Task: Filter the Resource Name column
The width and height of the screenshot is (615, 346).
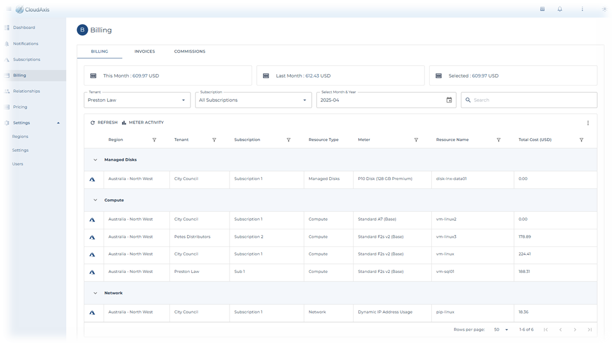Action: point(498,140)
